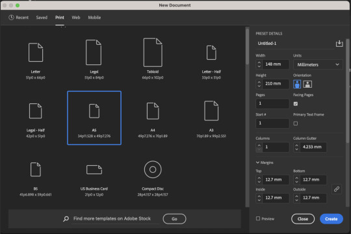Increase the Column Gutter stepper
Screen dimensions: 351x234
point(296,145)
